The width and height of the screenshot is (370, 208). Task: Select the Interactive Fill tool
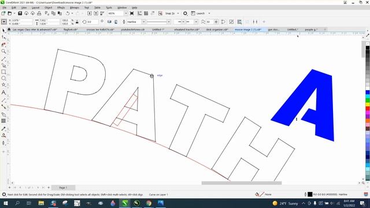pyautogui.click(x=3, y=135)
